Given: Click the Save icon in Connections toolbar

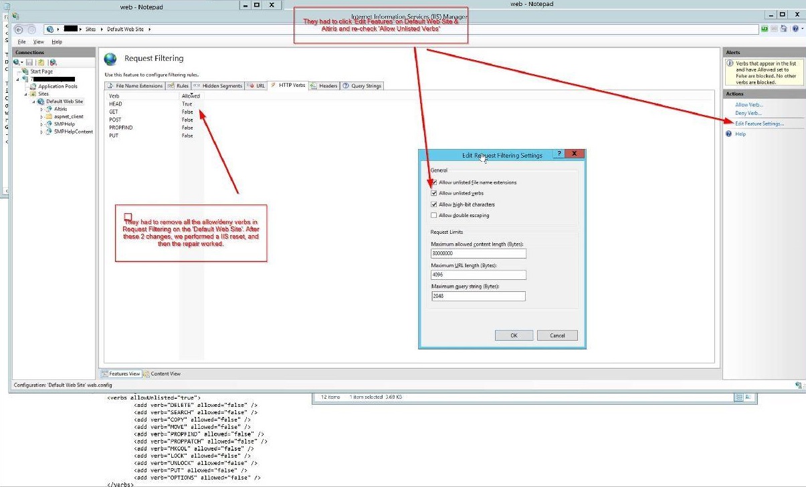Looking at the screenshot, I should pyautogui.click(x=29, y=62).
